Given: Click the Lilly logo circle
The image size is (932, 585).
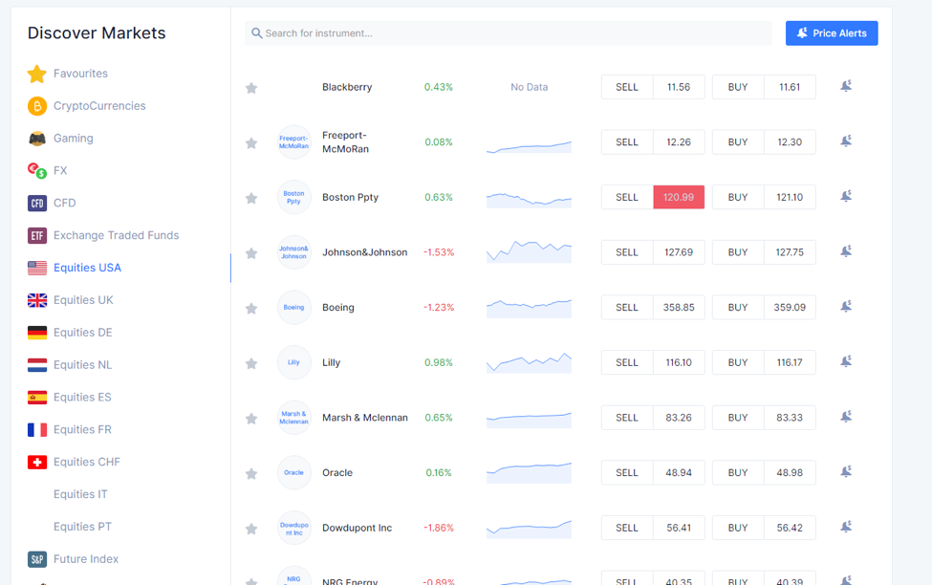Looking at the screenshot, I should tap(294, 362).
